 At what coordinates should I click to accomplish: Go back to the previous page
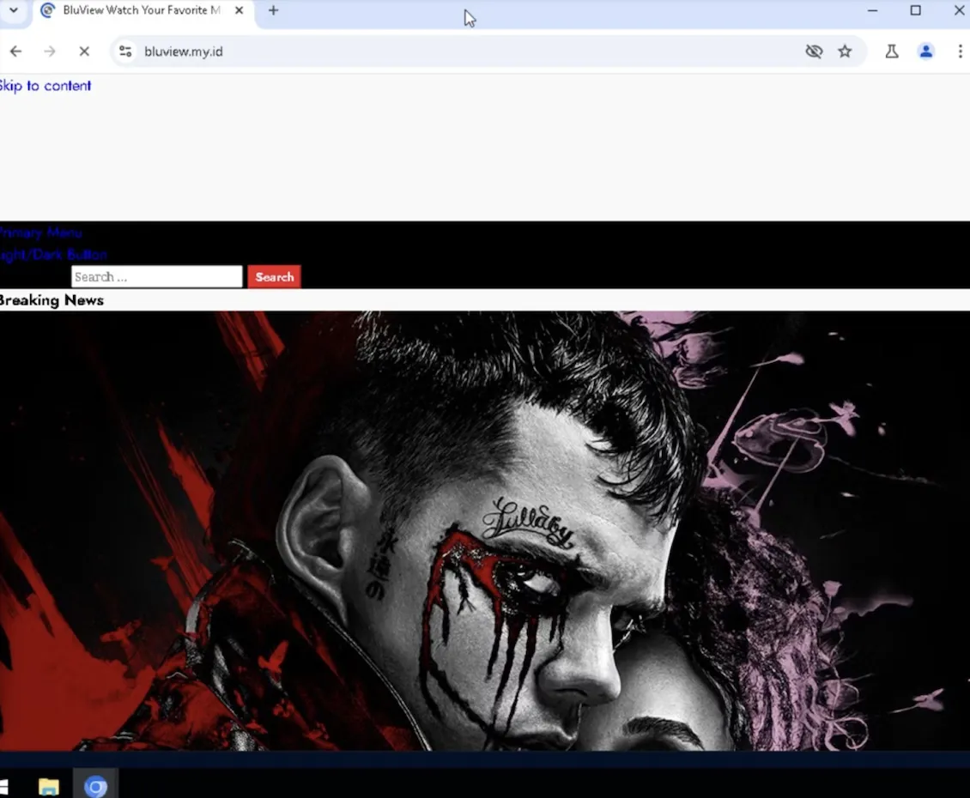[15, 51]
